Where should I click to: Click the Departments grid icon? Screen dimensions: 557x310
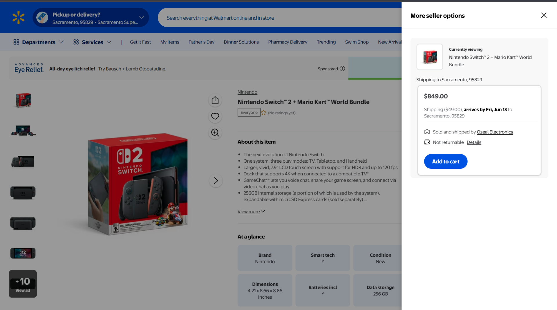16,42
